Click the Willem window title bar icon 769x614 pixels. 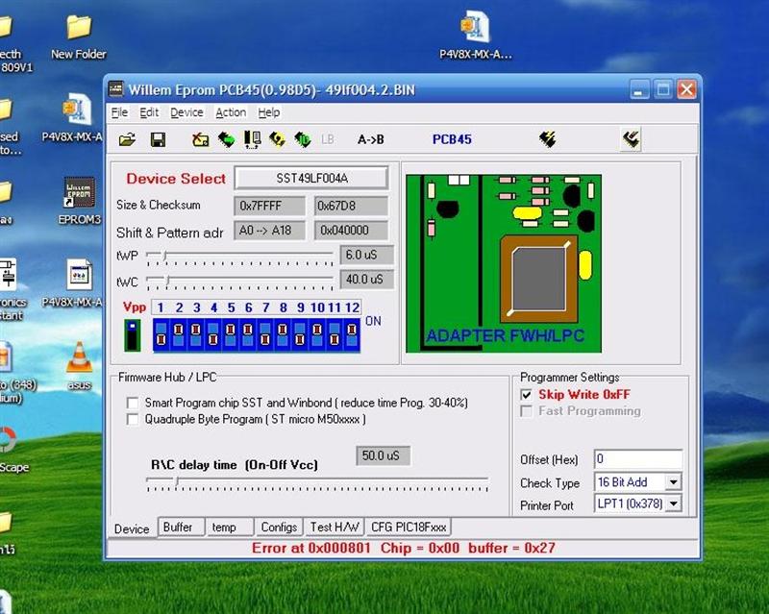click(x=116, y=89)
